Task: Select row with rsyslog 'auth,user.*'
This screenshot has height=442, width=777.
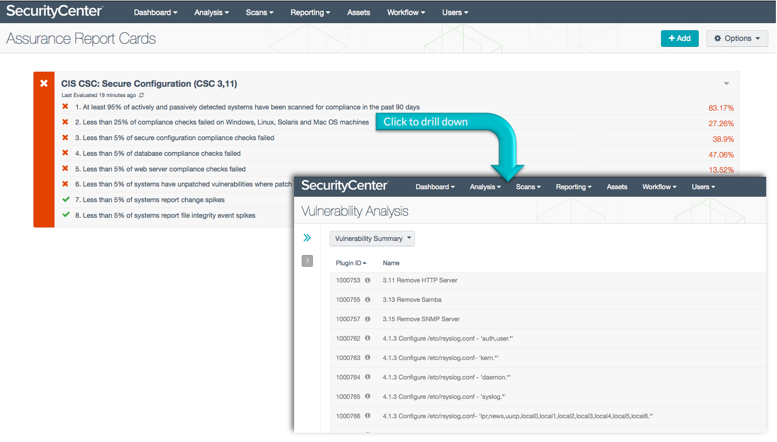Action: pyautogui.click(x=548, y=339)
